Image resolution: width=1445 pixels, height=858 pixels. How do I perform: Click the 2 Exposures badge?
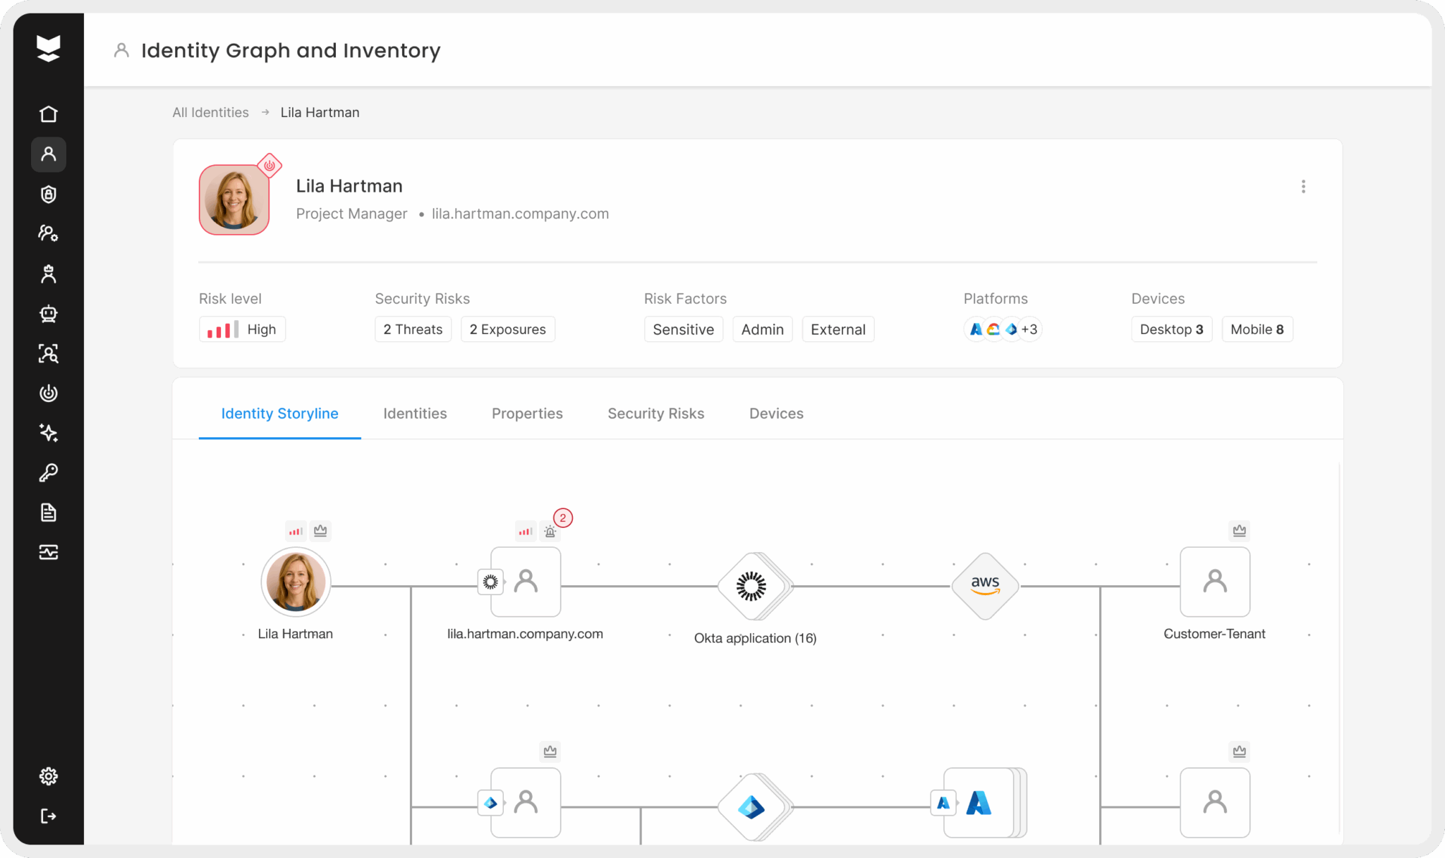pos(507,329)
